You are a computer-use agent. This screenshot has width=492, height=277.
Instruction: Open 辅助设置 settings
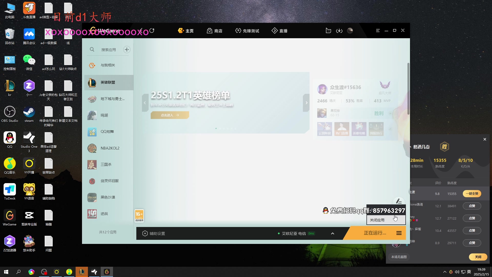point(154,233)
